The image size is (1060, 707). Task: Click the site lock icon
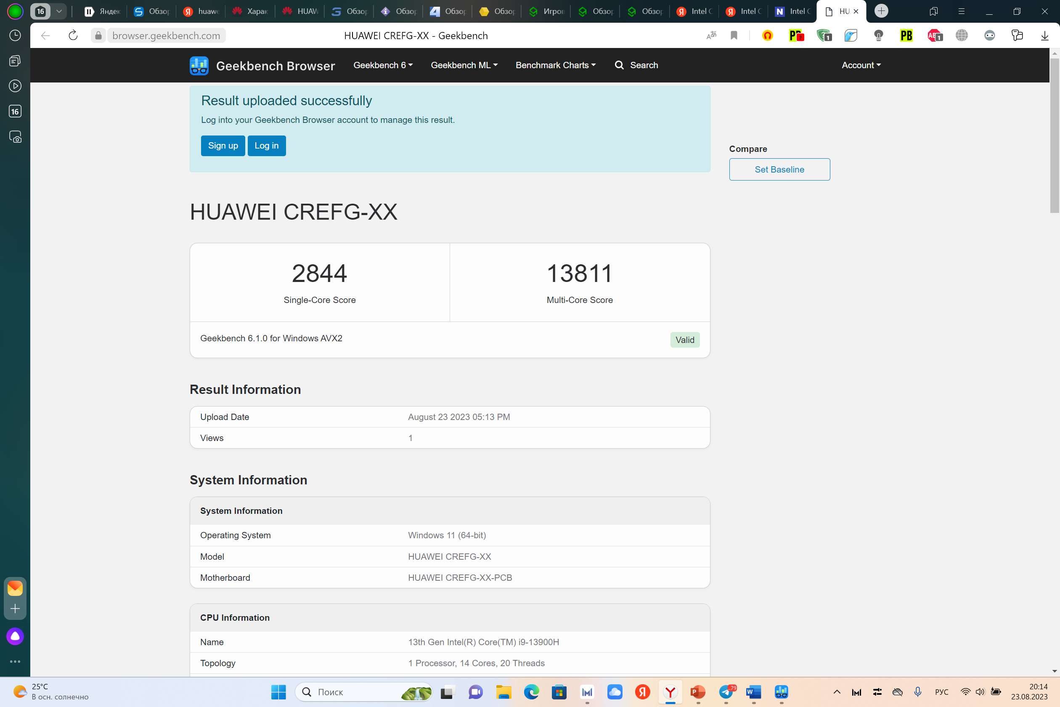click(98, 36)
